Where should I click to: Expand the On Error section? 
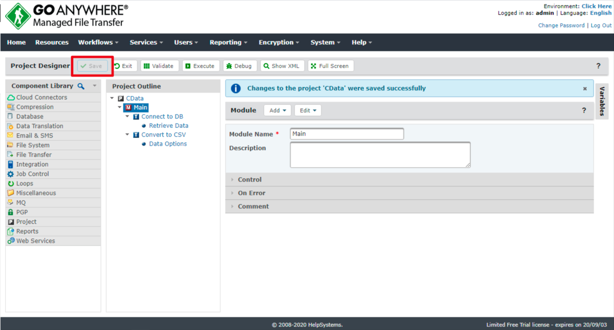[409, 193]
